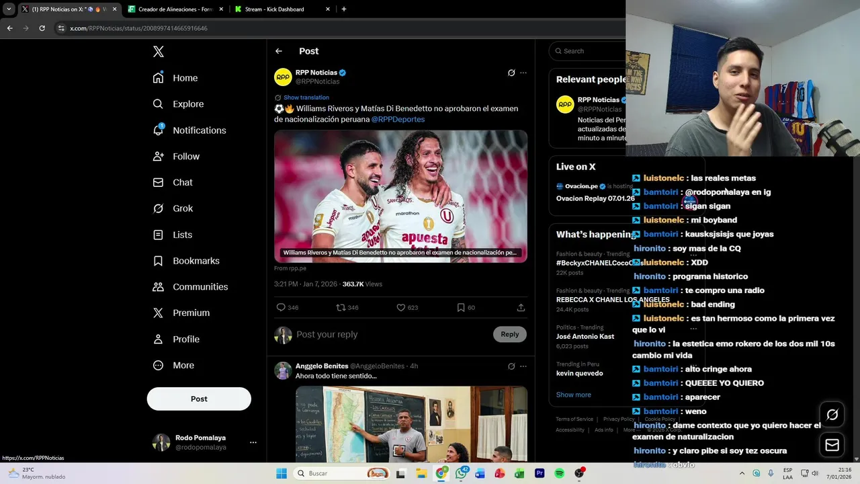Image resolution: width=860 pixels, height=484 pixels.
Task: Open Accessibility footer link
Action: (570, 430)
